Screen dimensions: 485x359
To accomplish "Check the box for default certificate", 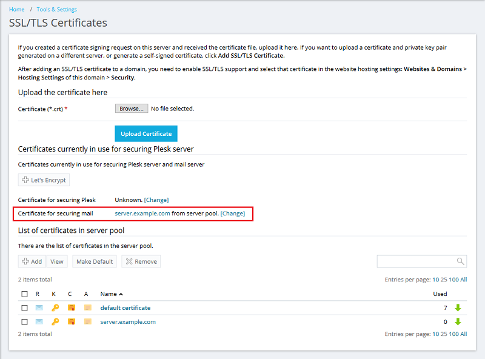I will [24, 308].
